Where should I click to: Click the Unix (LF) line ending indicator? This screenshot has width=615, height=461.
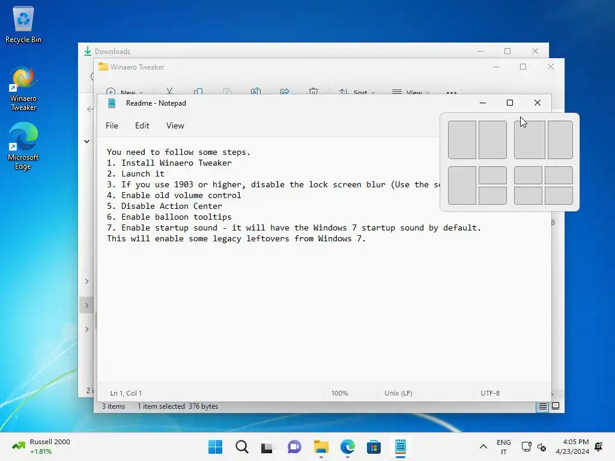(399, 393)
